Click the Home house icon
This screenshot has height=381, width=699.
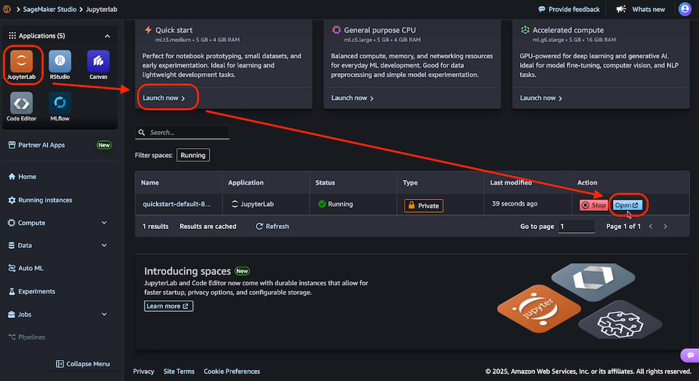(12, 177)
